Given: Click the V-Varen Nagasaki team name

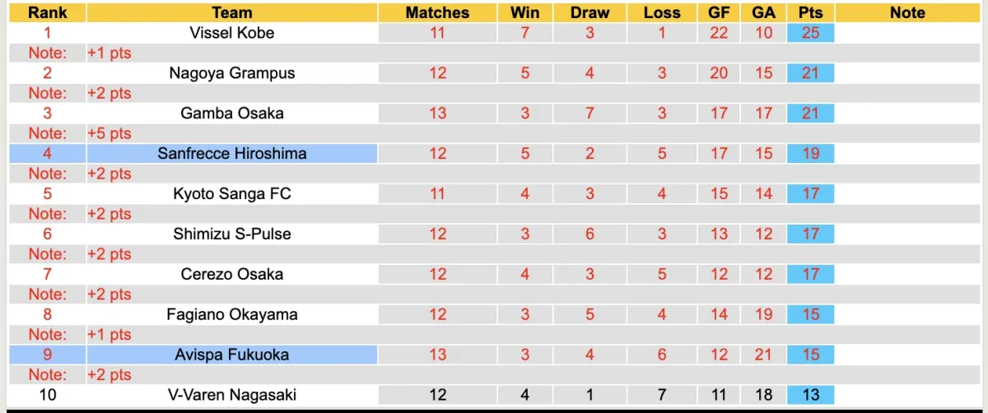Looking at the screenshot, I should [231, 395].
